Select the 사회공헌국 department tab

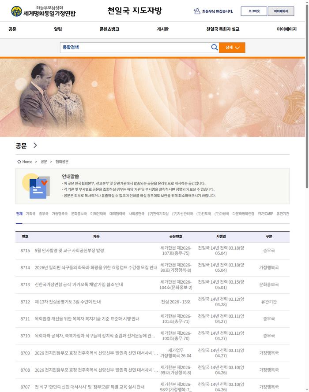point(136,214)
